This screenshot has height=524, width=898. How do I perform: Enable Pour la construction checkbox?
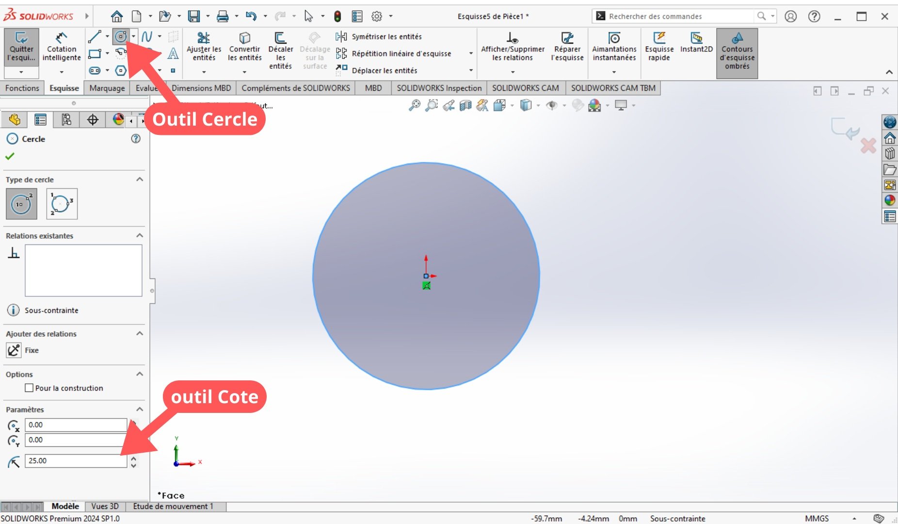29,388
